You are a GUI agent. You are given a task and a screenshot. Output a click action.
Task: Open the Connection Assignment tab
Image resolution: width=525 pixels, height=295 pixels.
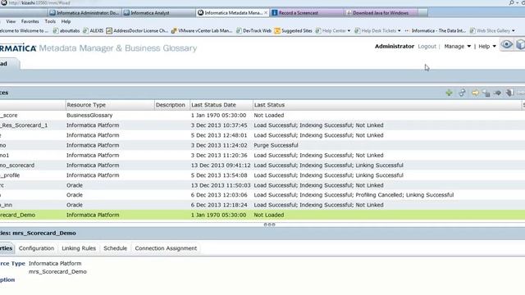(x=166, y=248)
